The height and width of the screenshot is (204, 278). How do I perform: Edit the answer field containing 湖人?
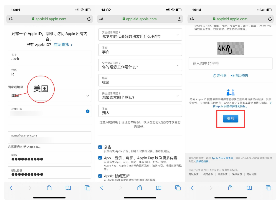[x=140, y=111]
